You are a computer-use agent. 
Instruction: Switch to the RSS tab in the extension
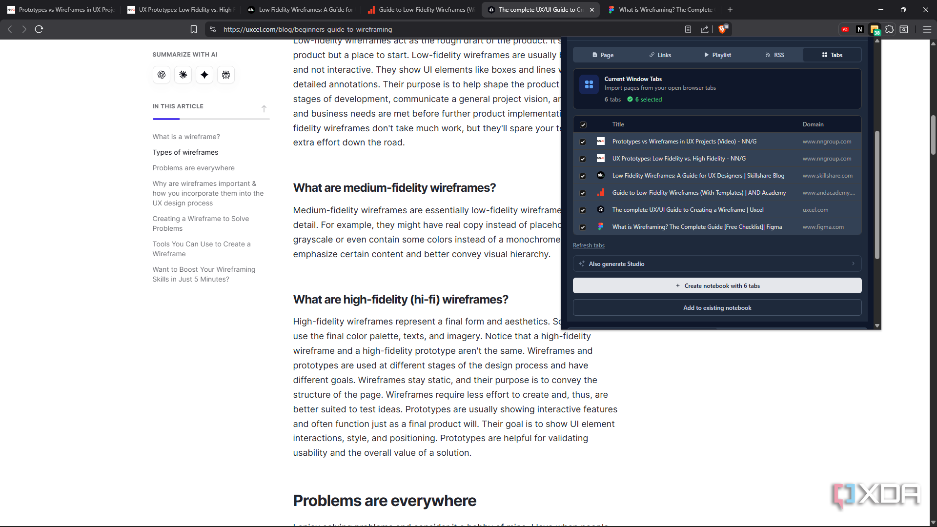pyautogui.click(x=774, y=55)
